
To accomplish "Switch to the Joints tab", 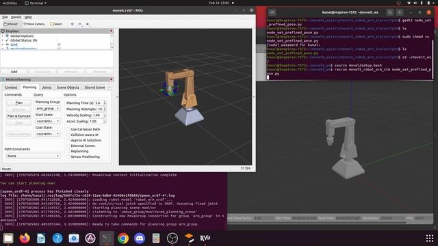I will tap(47, 87).
